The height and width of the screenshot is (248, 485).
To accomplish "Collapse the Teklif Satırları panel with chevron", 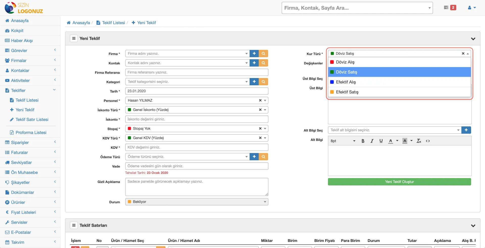I will click(x=473, y=226).
